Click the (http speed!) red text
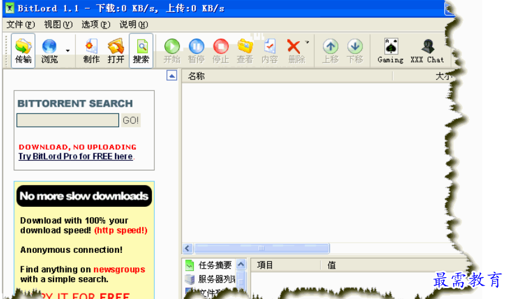The width and height of the screenshot is (507, 299). pos(121,230)
